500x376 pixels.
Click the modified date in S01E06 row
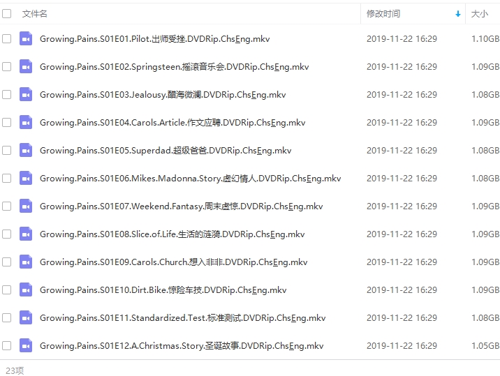click(x=402, y=178)
